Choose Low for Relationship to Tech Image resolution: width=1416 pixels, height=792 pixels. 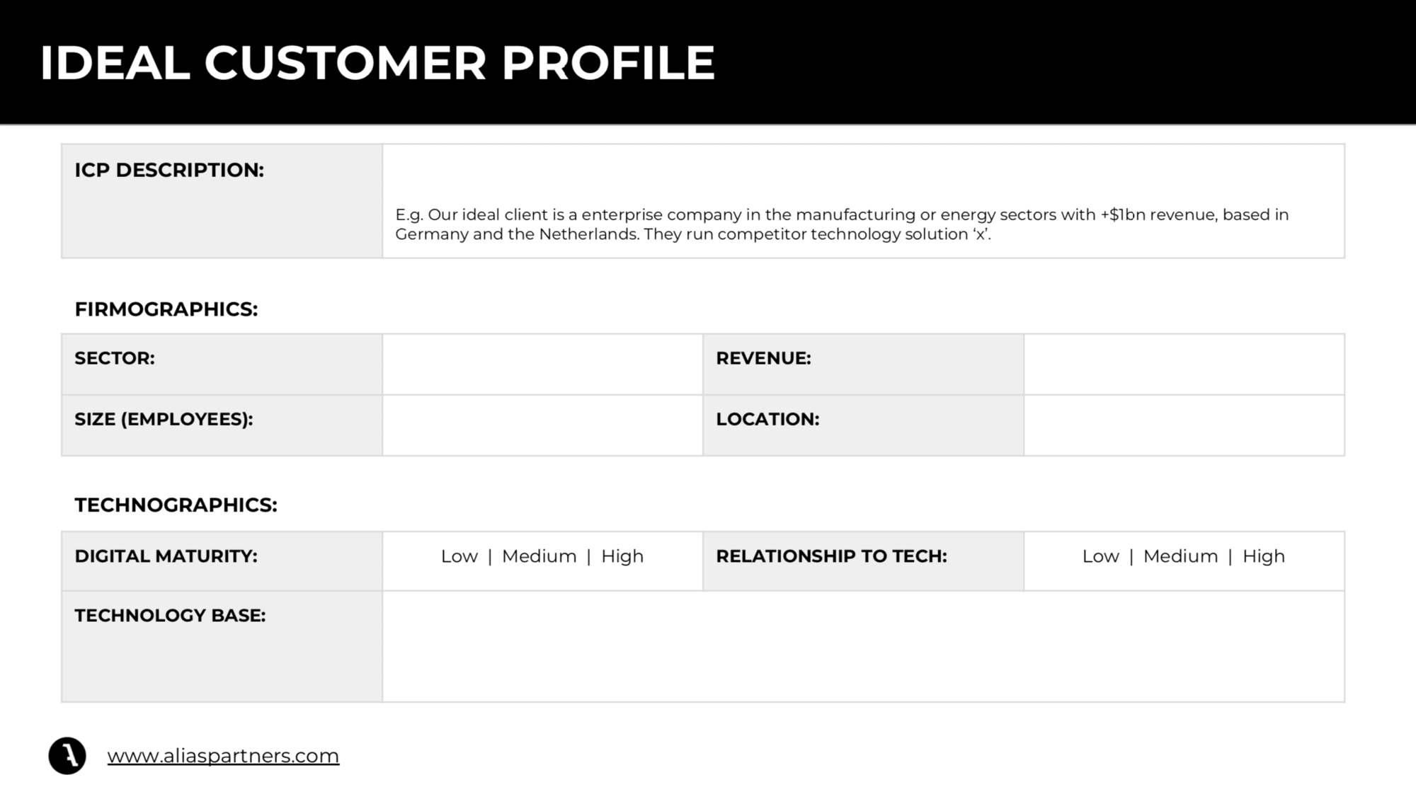1100,556
